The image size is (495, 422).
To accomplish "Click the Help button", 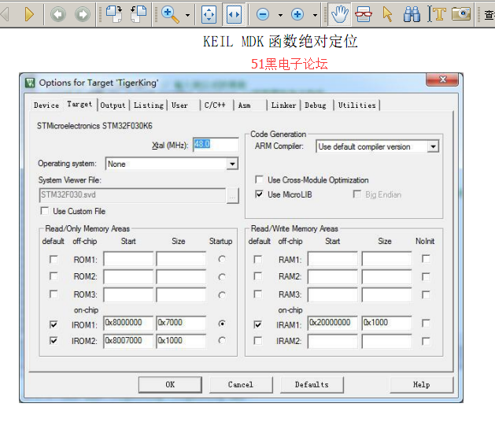I will [x=422, y=385].
